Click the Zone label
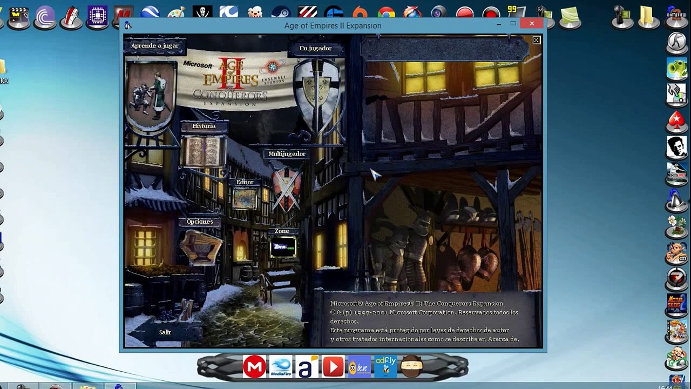This screenshot has height=389, width=691. [282, 231]
